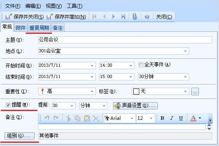Open the 视图(V) menu
Screen dimensions: 219x146
(x=54, y=6)
